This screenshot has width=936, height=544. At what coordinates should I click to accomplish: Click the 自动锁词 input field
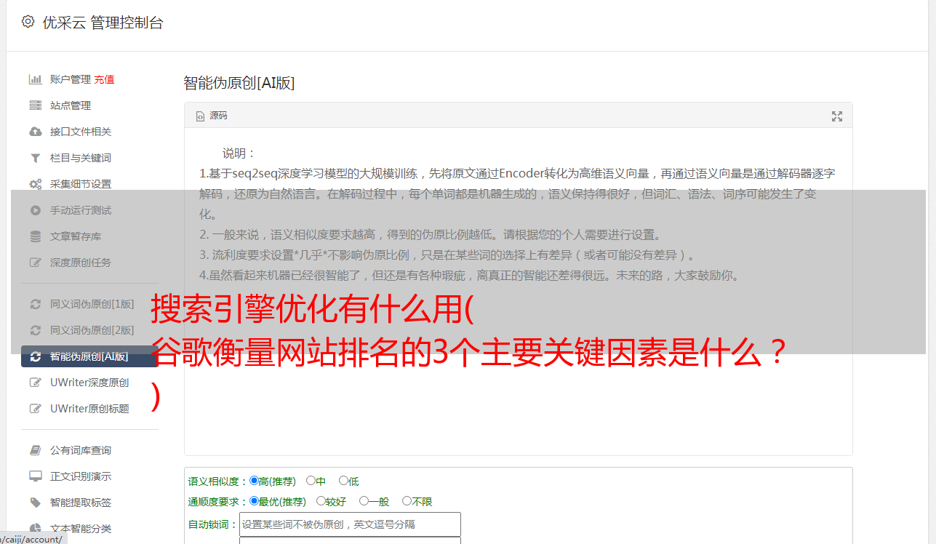(x=350, y=524)
